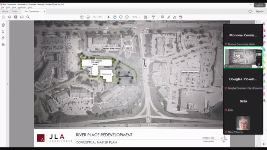Click the cloud upload icon

point(10,17)
